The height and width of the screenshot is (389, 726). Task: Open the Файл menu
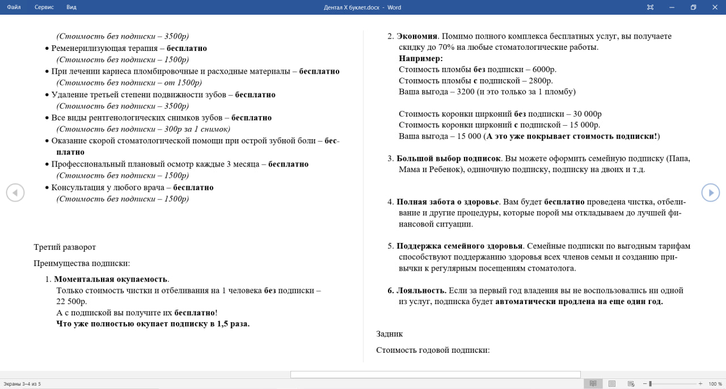tap(14, 7)
